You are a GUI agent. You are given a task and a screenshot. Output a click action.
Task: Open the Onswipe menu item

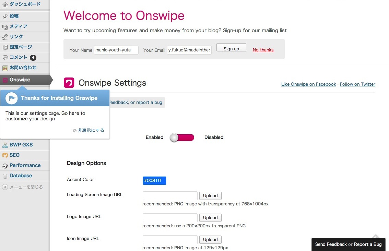click(20, 80)
